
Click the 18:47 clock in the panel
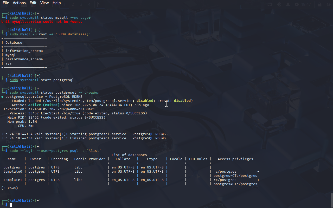pyautogui.click(x=306, y=4)
